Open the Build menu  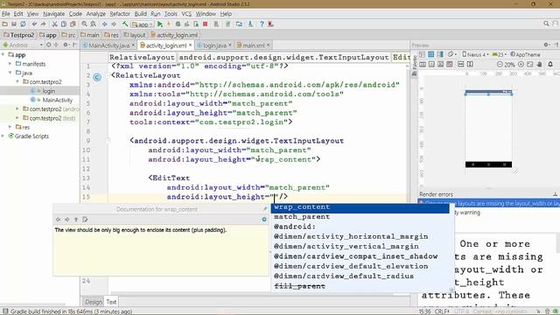pyautogui.click(x=140, y=14)
